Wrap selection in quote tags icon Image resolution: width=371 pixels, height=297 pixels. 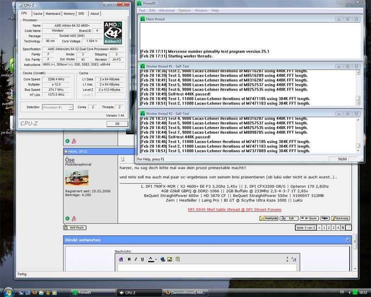[178, 259]
